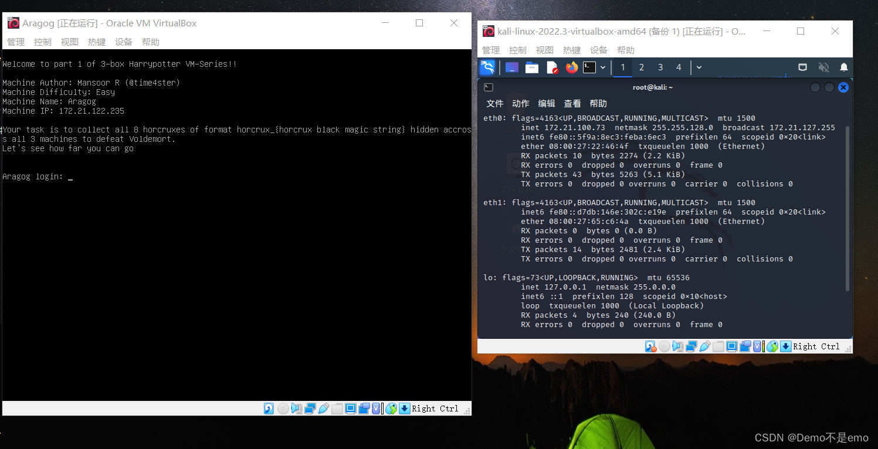Image resolution: width=878 pixels, height=449 pixels.
Task: Launch Firefox from Kali panel
Action: click(x=572, y=67)
